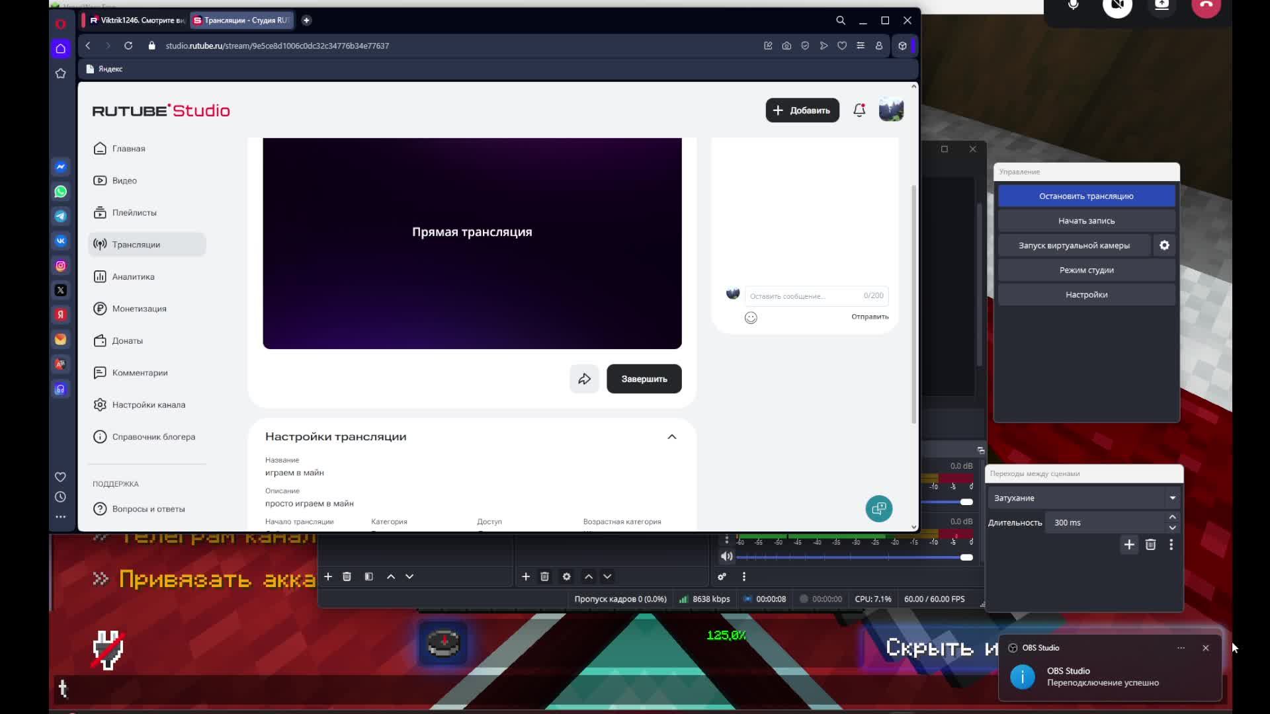Click the share arrow icon beside Завершить
The image size is (1270, 714).
tap(584, 379)
